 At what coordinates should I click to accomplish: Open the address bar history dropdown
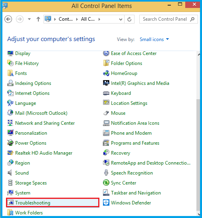[121, 19]
